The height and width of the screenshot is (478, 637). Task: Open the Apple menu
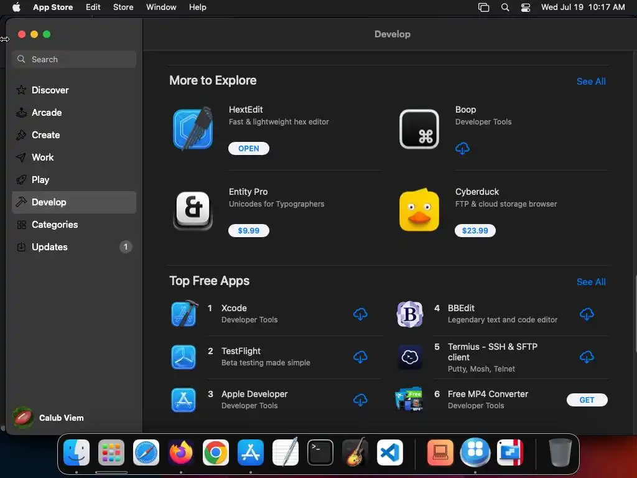(x=16, y=7)
